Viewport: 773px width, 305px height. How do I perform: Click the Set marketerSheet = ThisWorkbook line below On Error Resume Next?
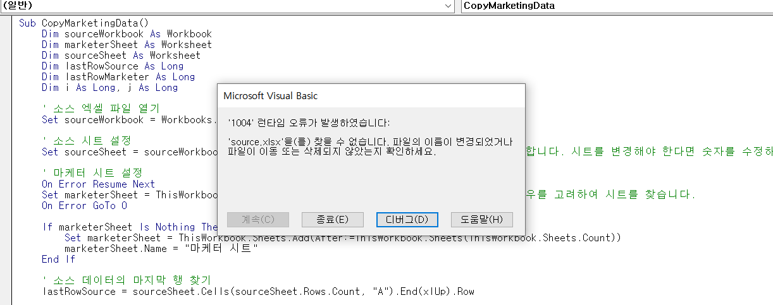coord(129,194)
